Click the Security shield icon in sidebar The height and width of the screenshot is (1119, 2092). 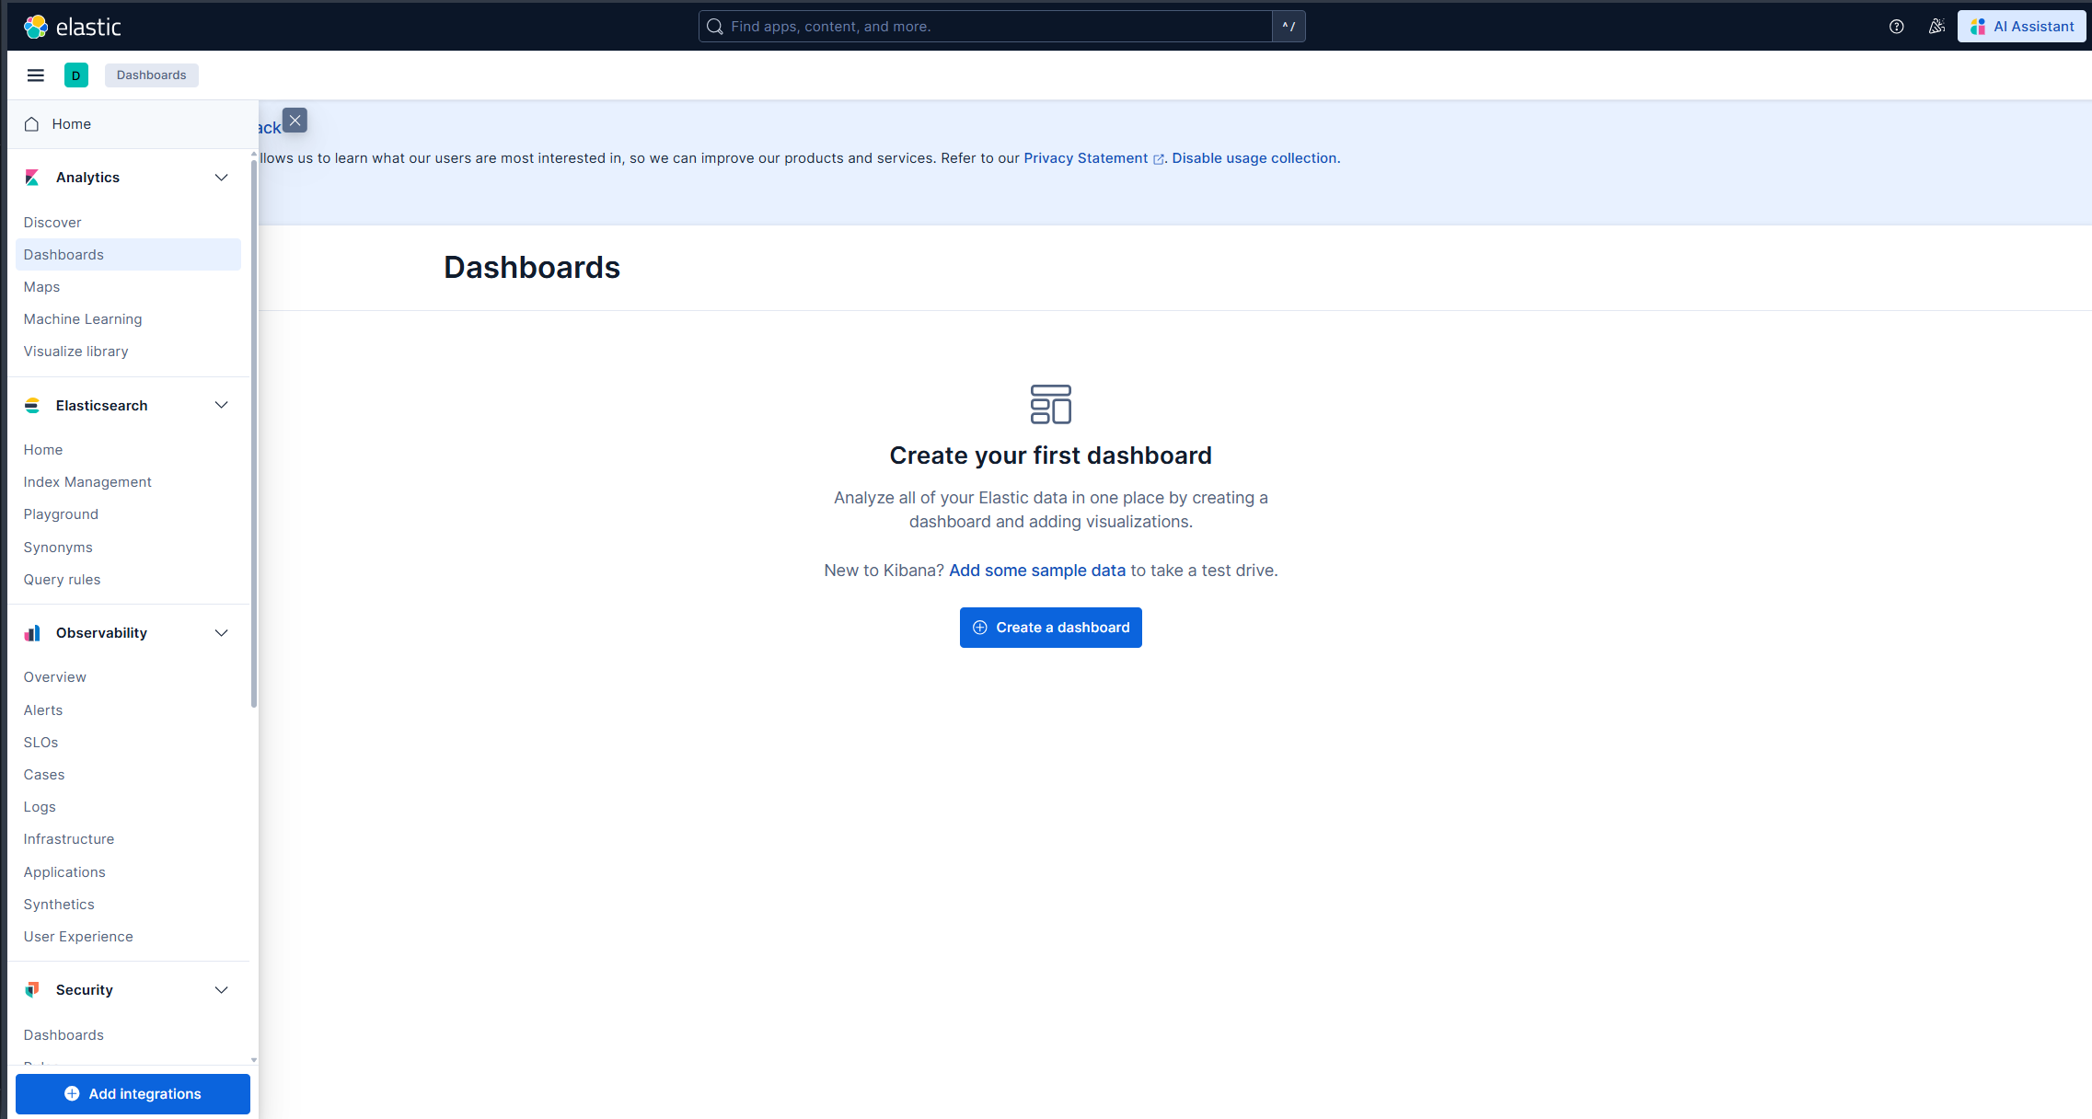[x=32, y=989]
